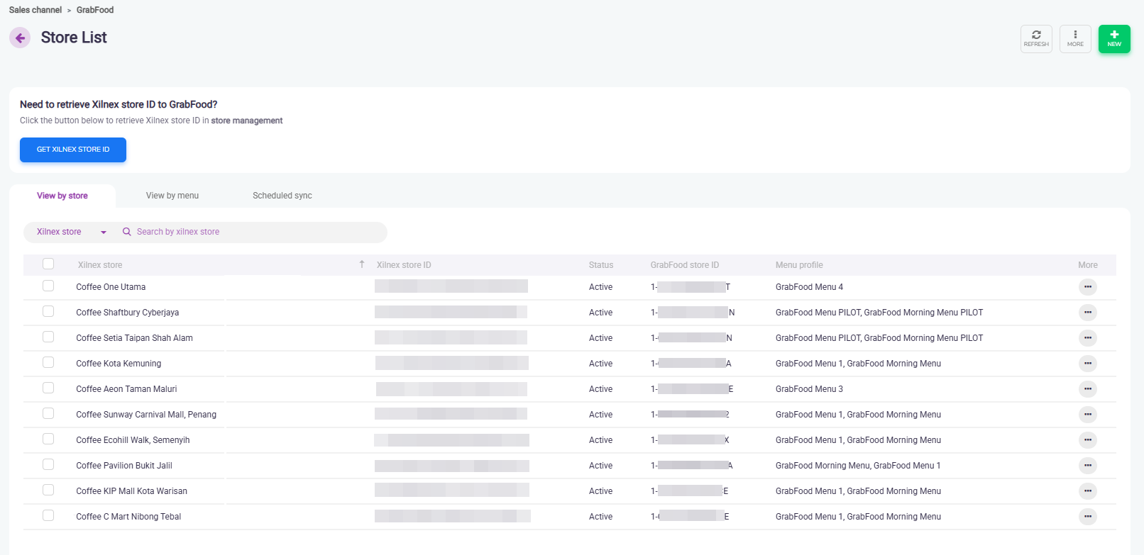Viewport: 1144px width, 555px height.
Task: Click the Refresh icon button
Action: coord(1036,39)
